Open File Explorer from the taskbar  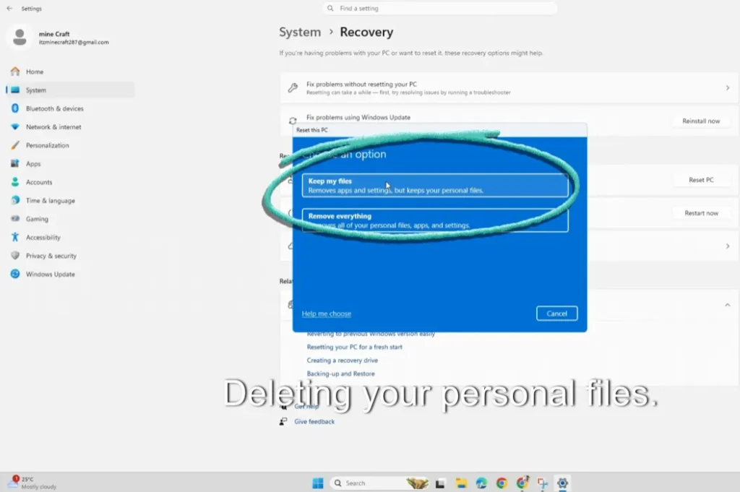(460, 483)
